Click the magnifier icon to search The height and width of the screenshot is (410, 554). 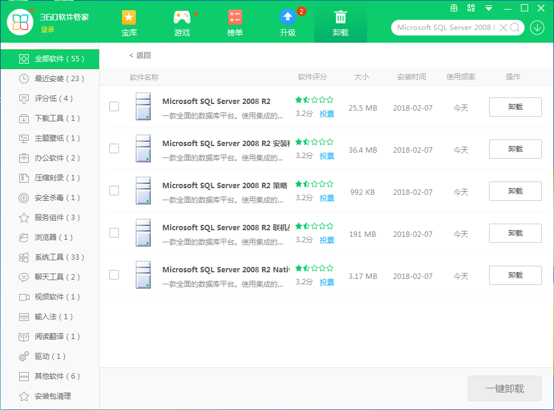tap(514, 27)
